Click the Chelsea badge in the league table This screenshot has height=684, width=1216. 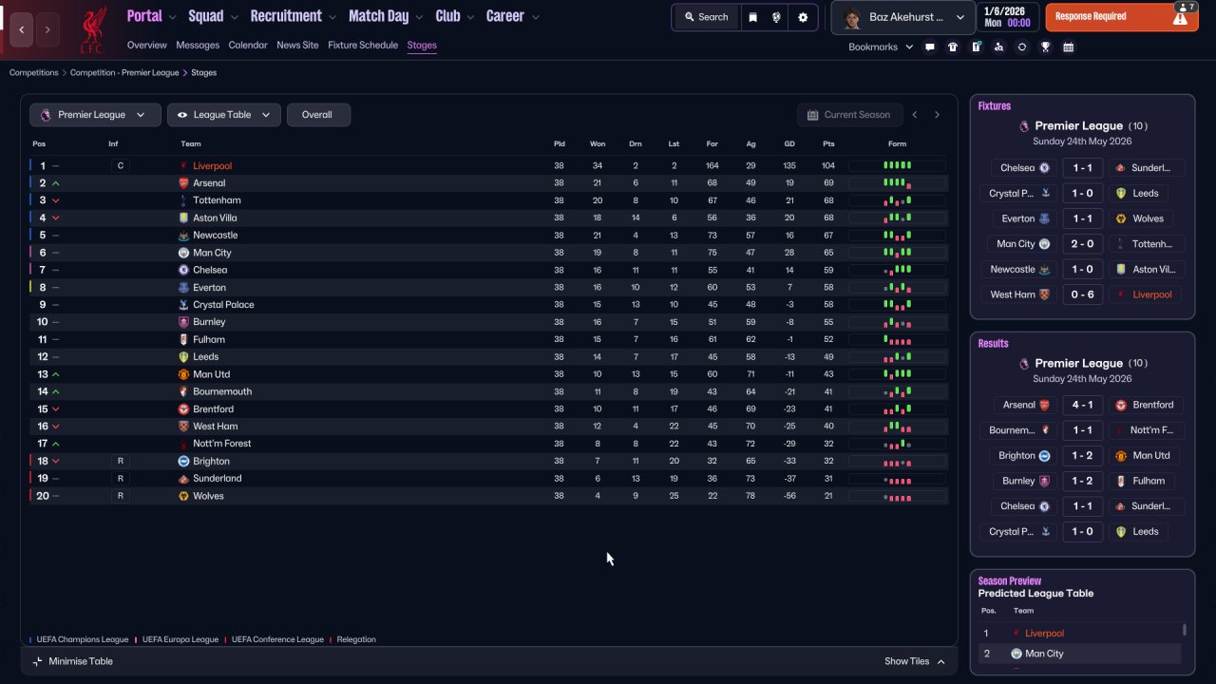(x=183, y=270)
